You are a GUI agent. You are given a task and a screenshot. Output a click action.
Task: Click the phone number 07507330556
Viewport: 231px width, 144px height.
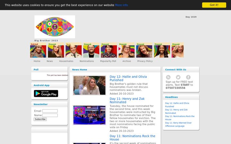click(x=175, y=88)
